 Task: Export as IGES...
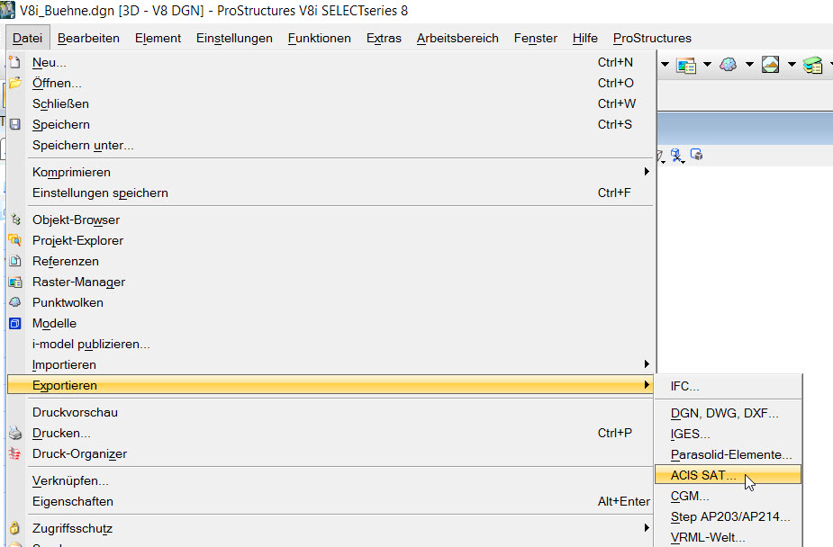tap(728, 435)
